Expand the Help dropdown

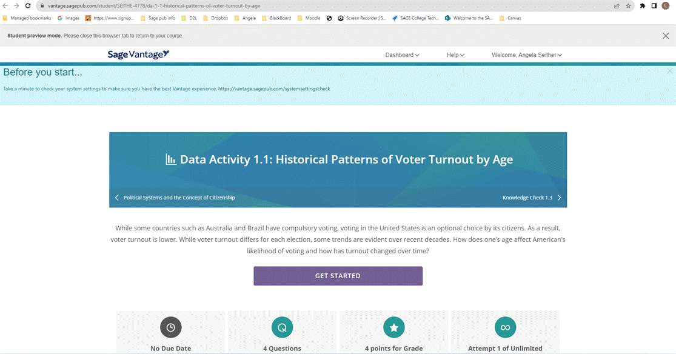(455, 55)
